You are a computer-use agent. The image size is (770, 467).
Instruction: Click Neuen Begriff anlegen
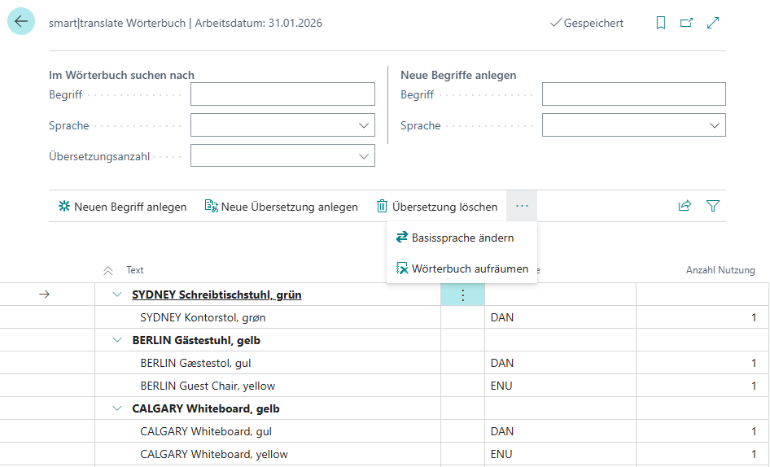coord(122,207)
